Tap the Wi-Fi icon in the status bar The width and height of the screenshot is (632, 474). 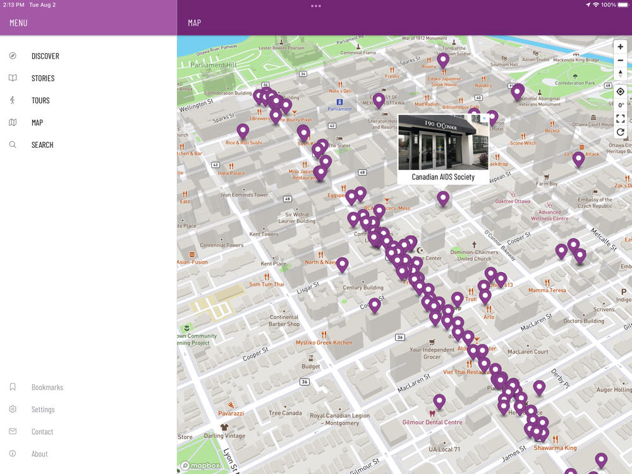[596, 5]
